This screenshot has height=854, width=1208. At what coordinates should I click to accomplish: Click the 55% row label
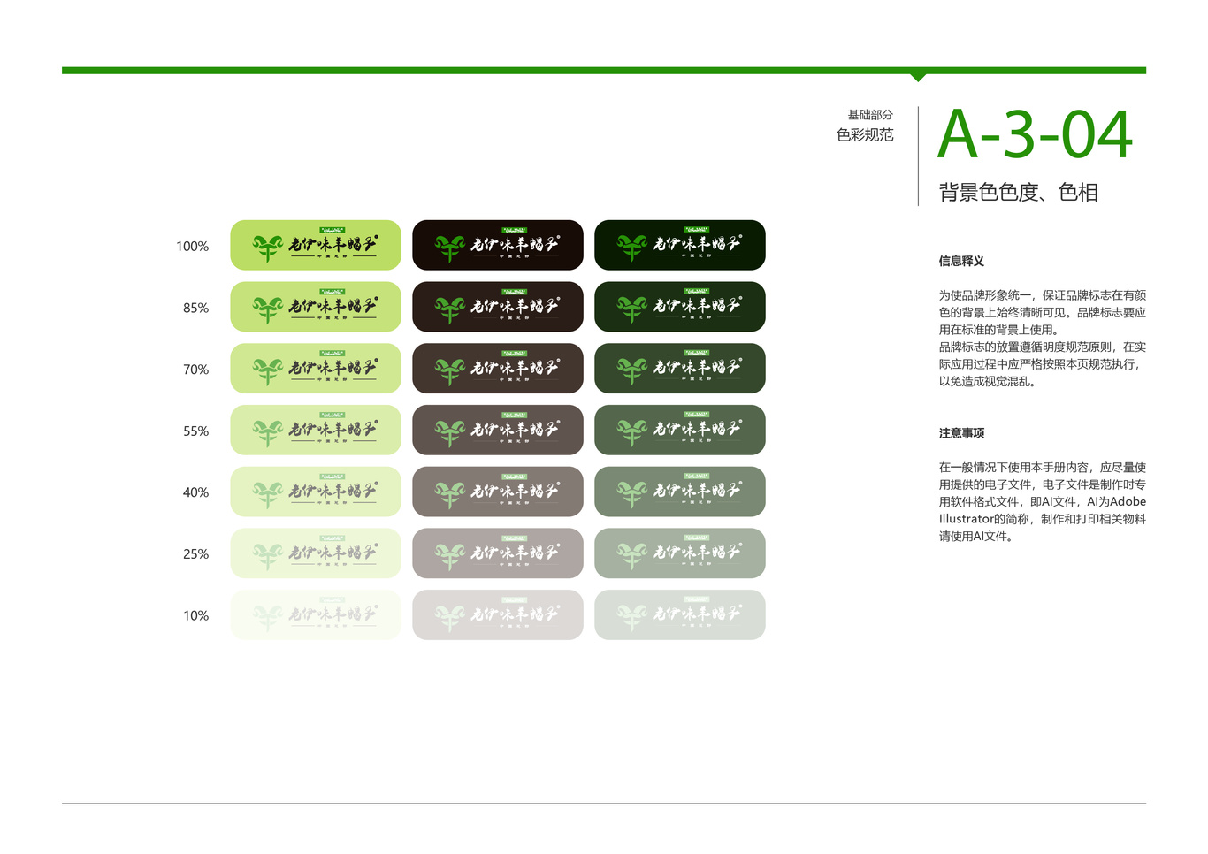click(196, 431)
